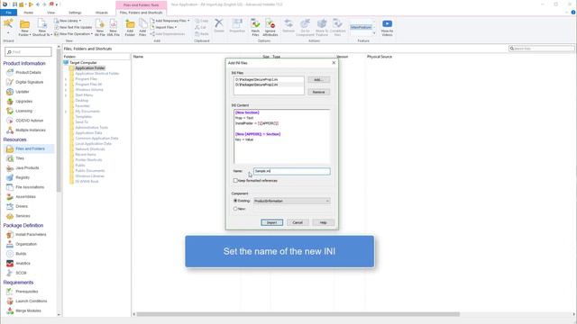Click Add Folder in the ribbon
This screenshot has width=577, height=324.
pos(130,28)
